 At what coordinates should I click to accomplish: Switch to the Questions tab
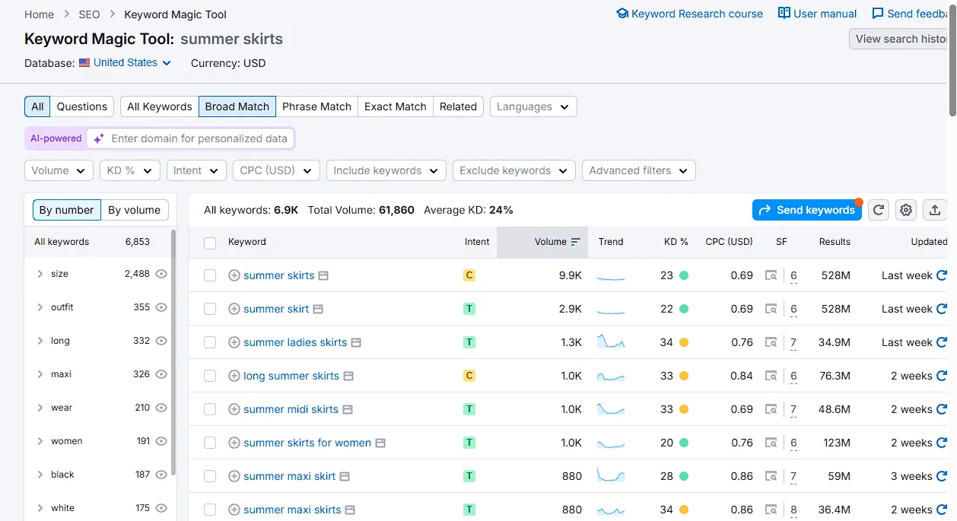pos(81,106)
